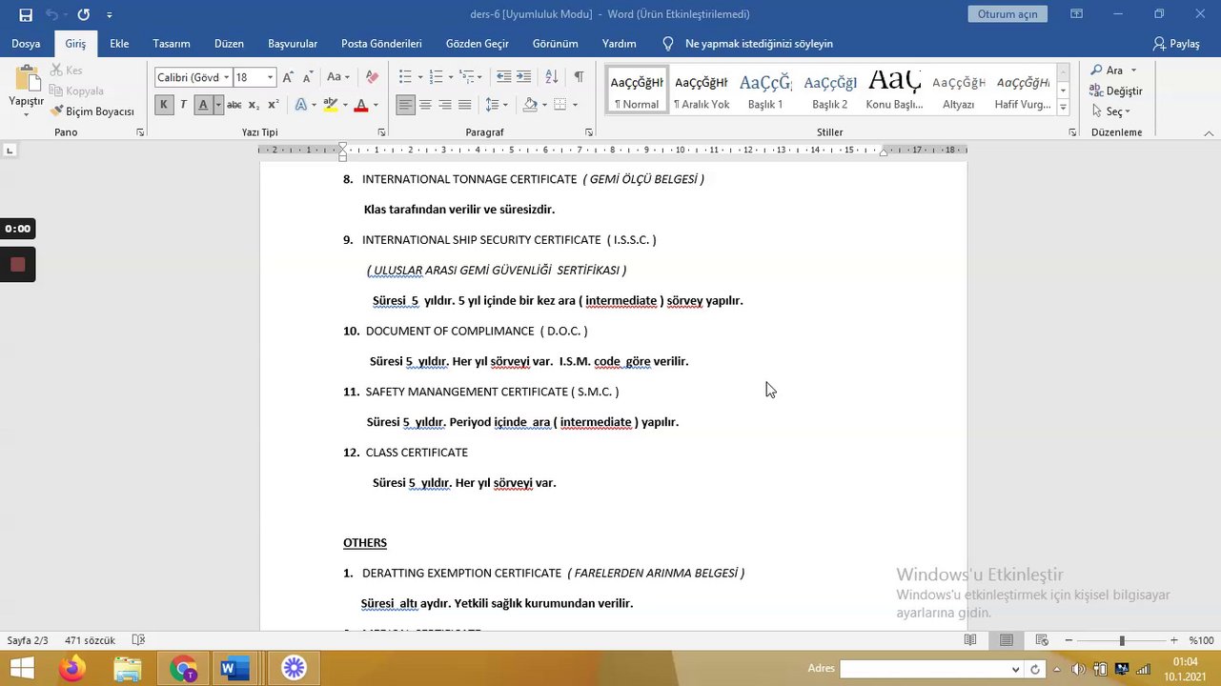The width and height of the screenshot is (1221, 686).
Task: Click the Paylaş (Share) button
Action: coord(1176,44)
